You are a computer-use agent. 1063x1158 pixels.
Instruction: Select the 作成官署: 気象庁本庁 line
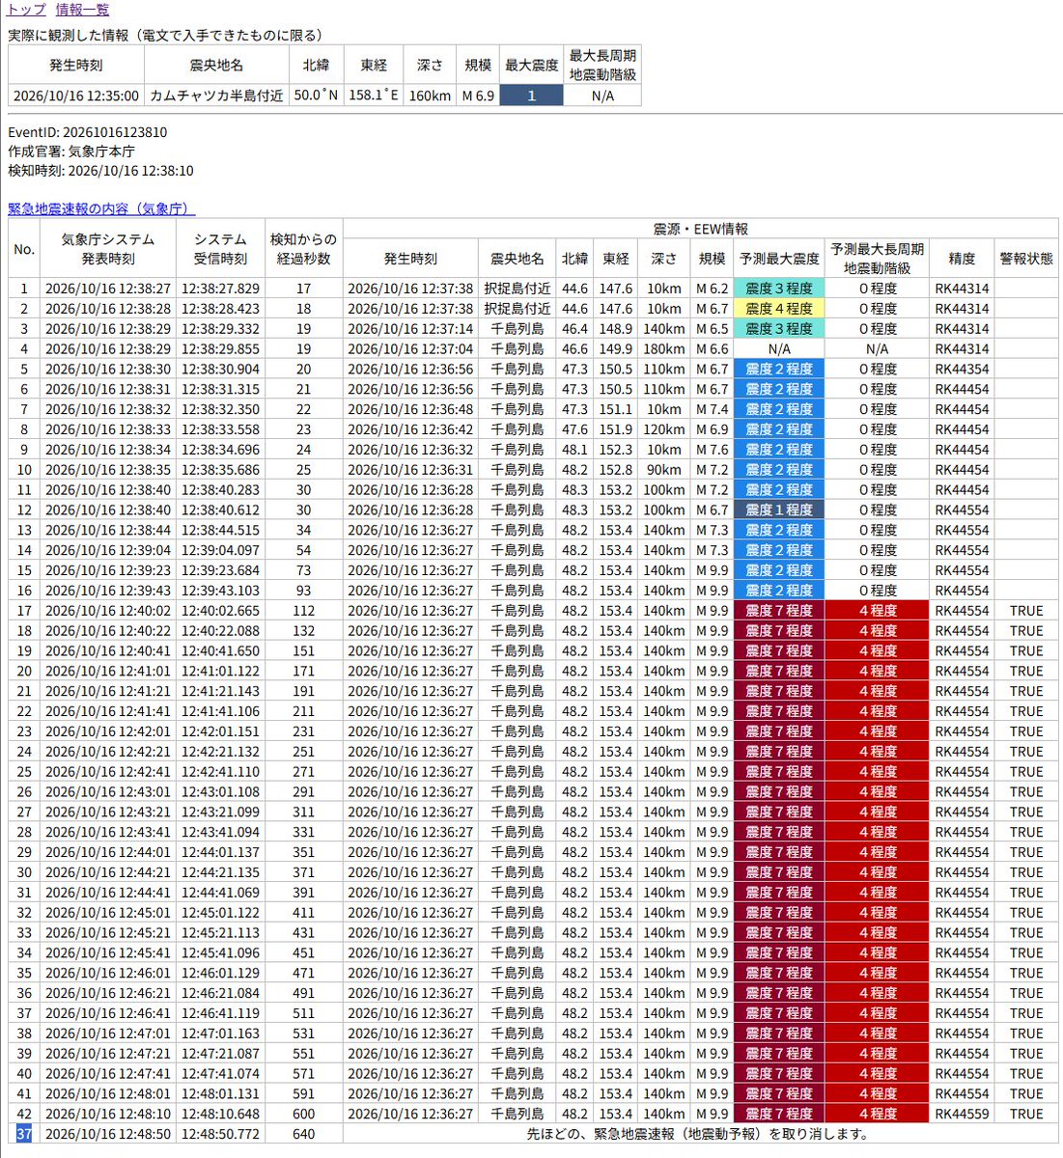[71, 152]
